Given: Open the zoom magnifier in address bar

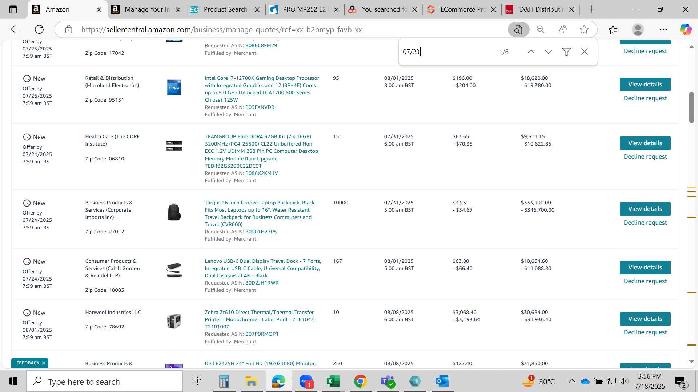Looking at the screenshot, I should coord(541,29).
